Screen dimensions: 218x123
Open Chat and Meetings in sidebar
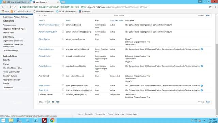(x=11, y=51)
